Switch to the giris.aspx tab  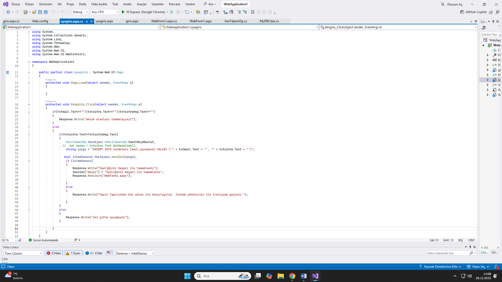click(132, 21)
